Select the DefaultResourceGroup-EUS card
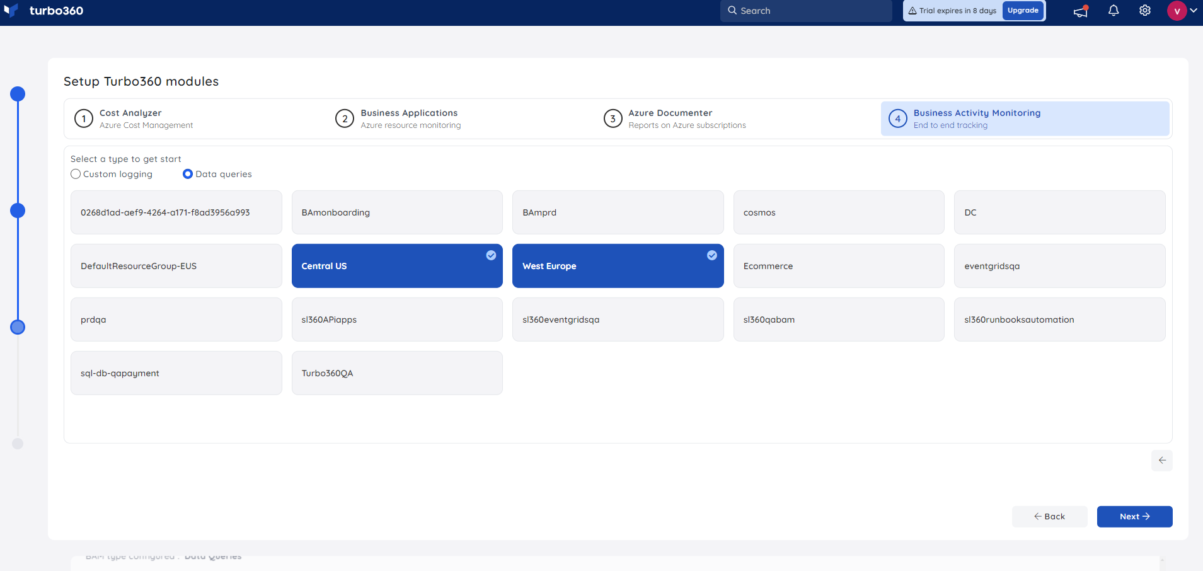The width and height of the screenshot is (1203, 571). click(176, 266)
